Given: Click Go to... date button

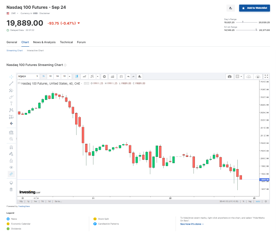Looking at the screenshot, I should [x=58, y=201].
